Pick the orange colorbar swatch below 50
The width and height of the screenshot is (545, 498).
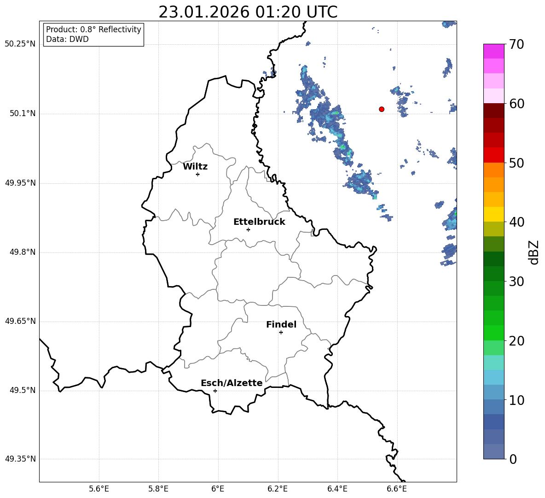click(493, 170)
